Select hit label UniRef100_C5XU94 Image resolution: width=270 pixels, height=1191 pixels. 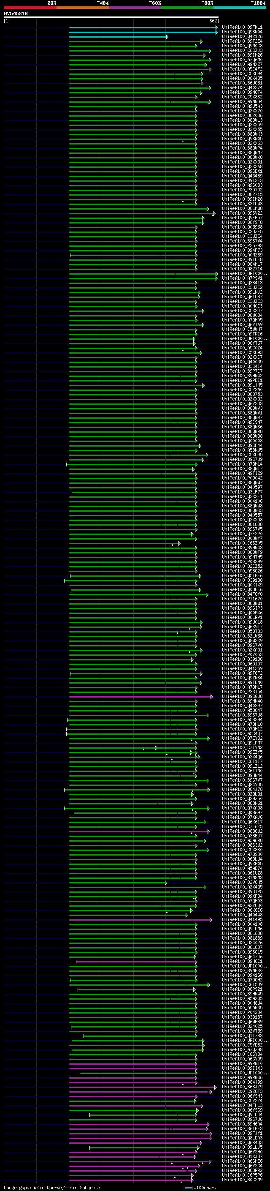(x=242, y=74)
